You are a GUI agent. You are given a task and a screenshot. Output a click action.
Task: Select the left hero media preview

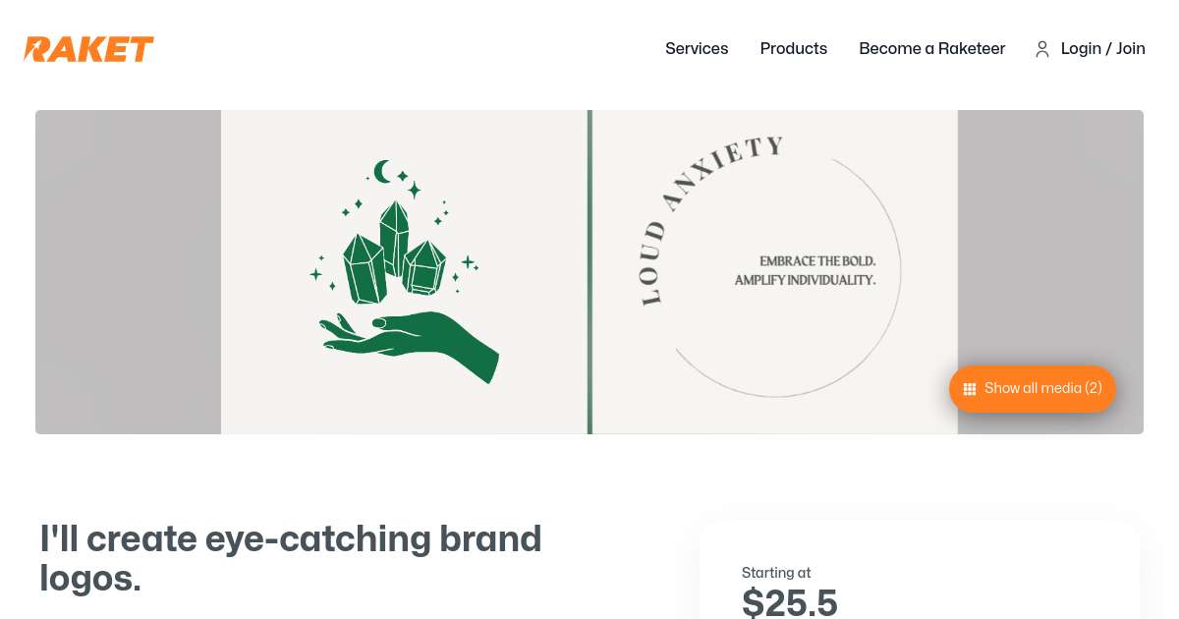405,272
